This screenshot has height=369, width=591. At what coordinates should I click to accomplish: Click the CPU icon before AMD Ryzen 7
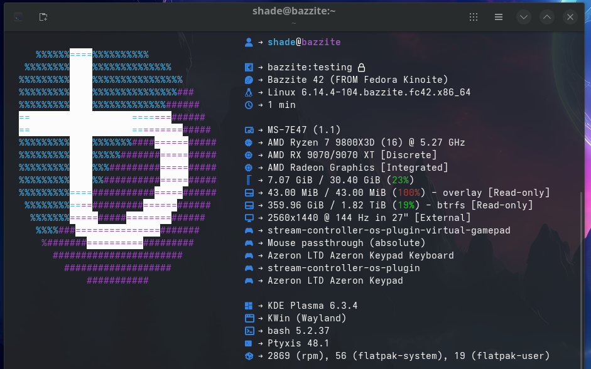pyautogui.click(x=249, y=142)
